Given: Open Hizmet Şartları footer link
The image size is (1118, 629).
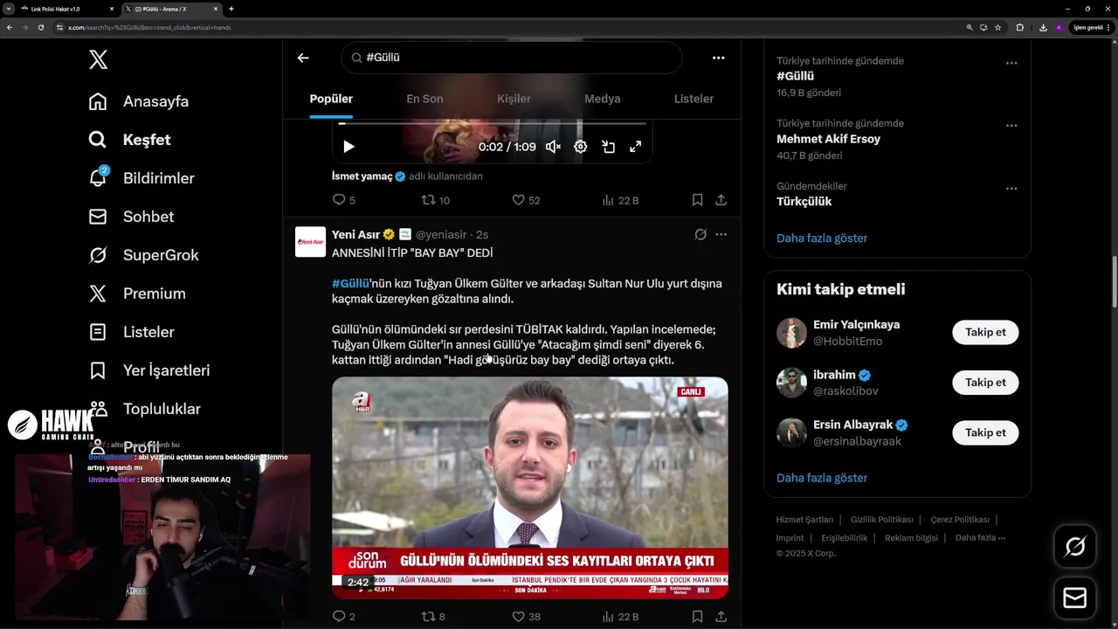Looking at the screenshot, I should tap(804, 520).
